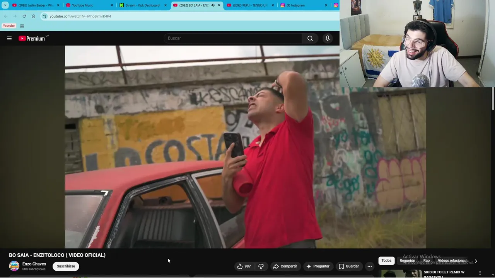This screenshot has width=495, height=278.
Task: Click the browser home icon
Action: tap(33, 16)
